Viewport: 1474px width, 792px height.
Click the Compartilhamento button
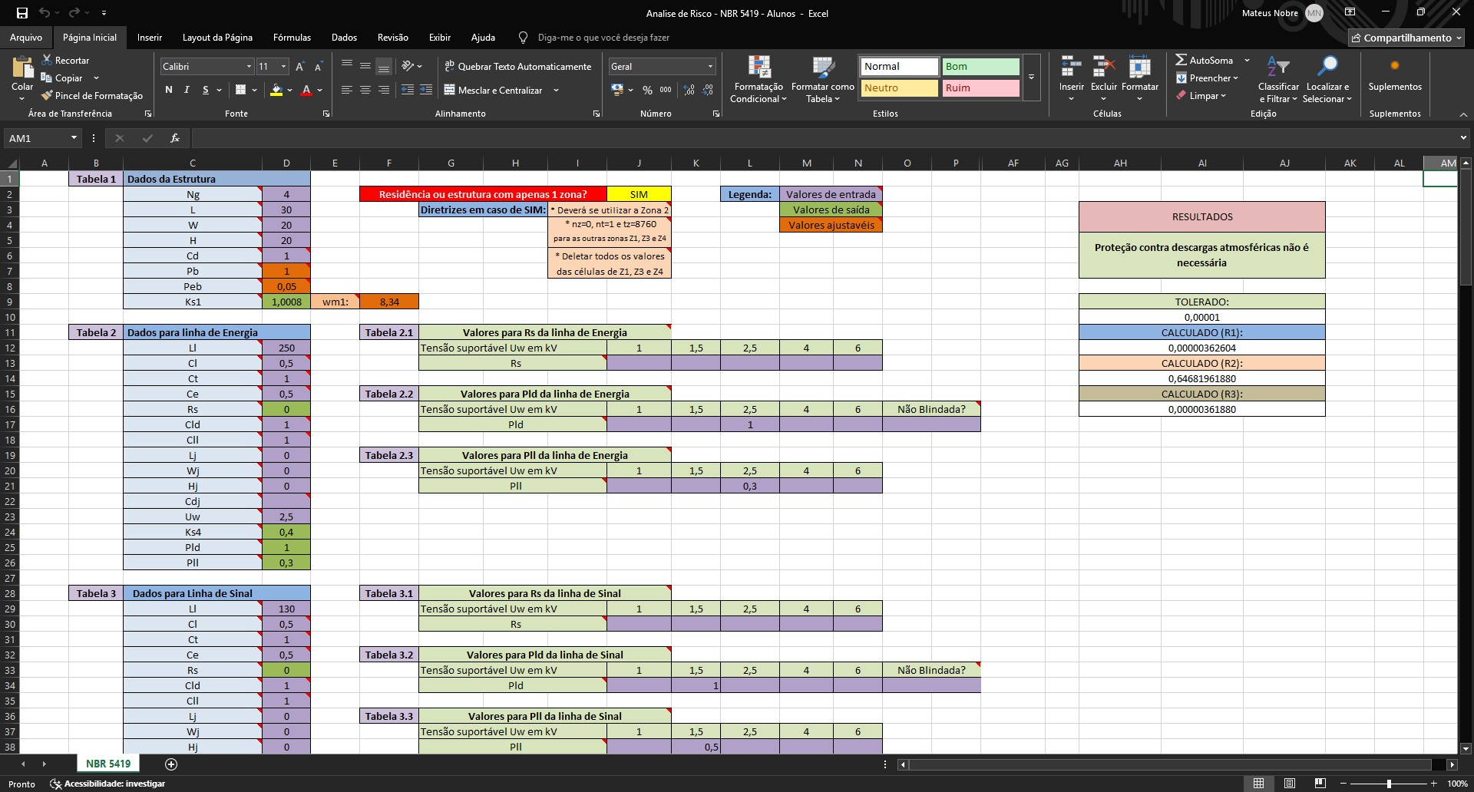point(1406,38)
